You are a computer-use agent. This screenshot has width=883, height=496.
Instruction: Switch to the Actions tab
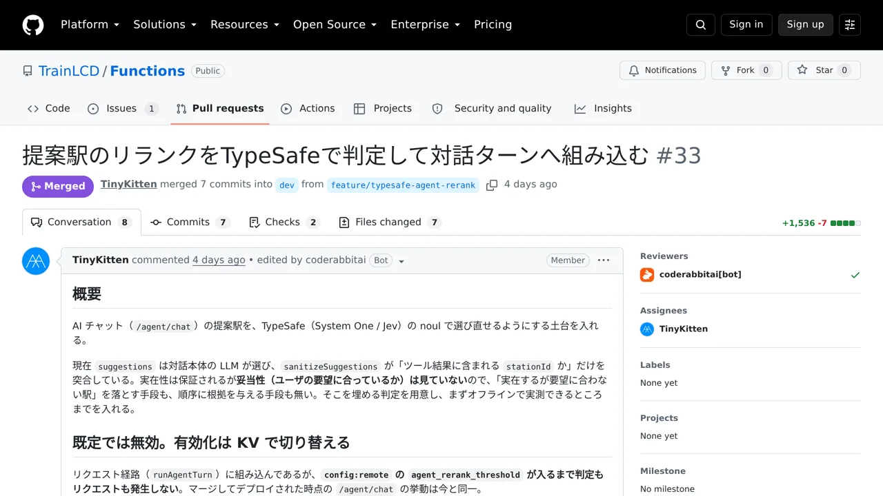pos(308,109)
